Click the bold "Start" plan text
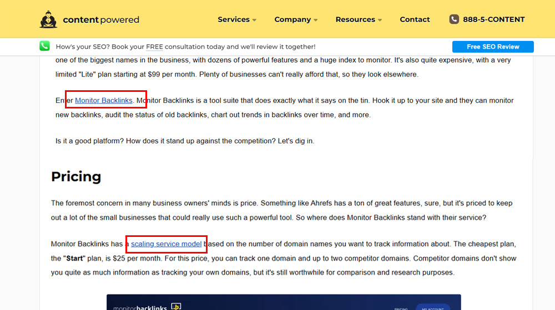Image resolution: width=555 pixels, height=310 pixels. [x=74, y=259]
